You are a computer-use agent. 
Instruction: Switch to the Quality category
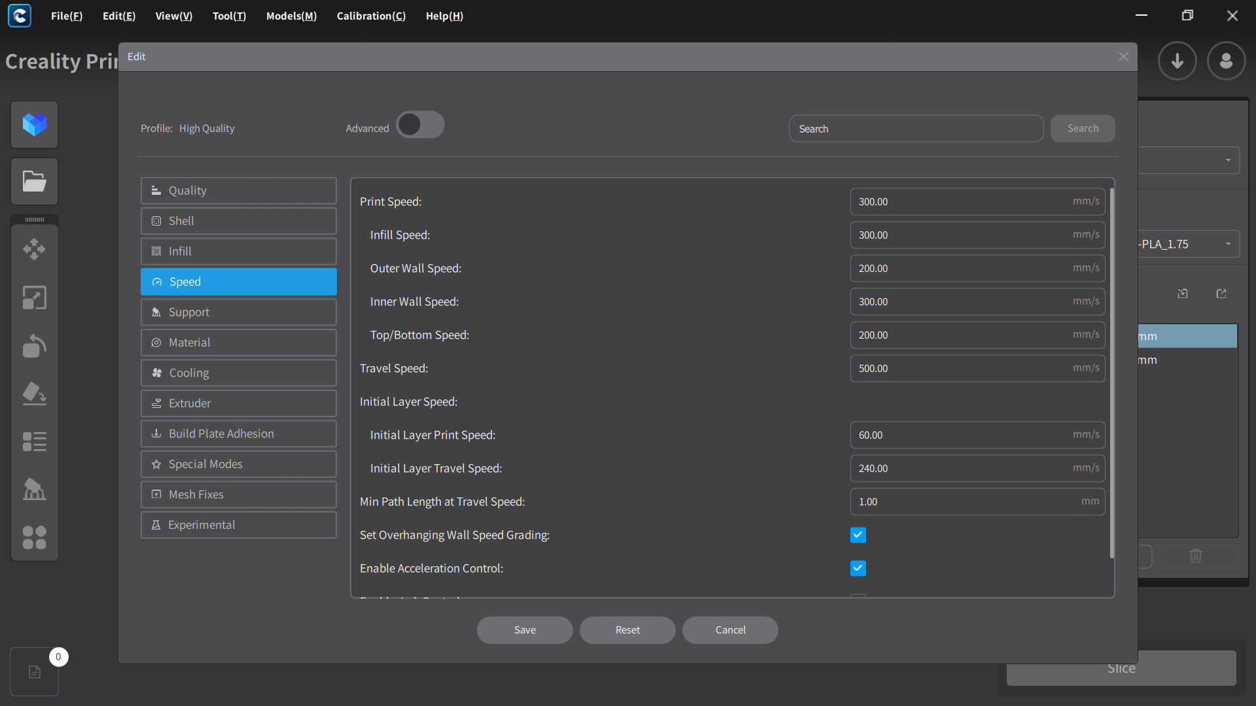239,190
